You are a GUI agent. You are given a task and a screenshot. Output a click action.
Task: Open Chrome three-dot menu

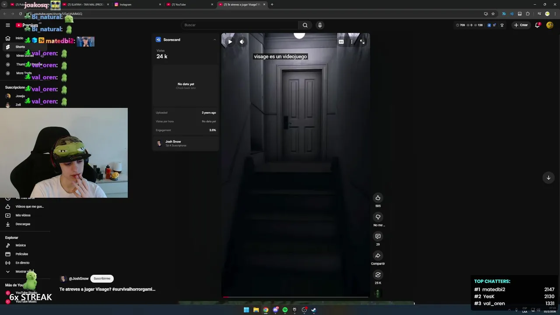point(555,14)
